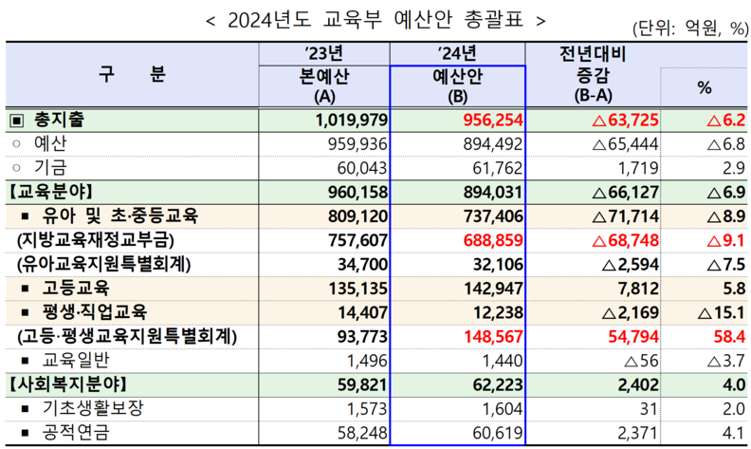Select the value 60,043
The height and width of the screenshot is (449, 751).
[x=362, y=168]
